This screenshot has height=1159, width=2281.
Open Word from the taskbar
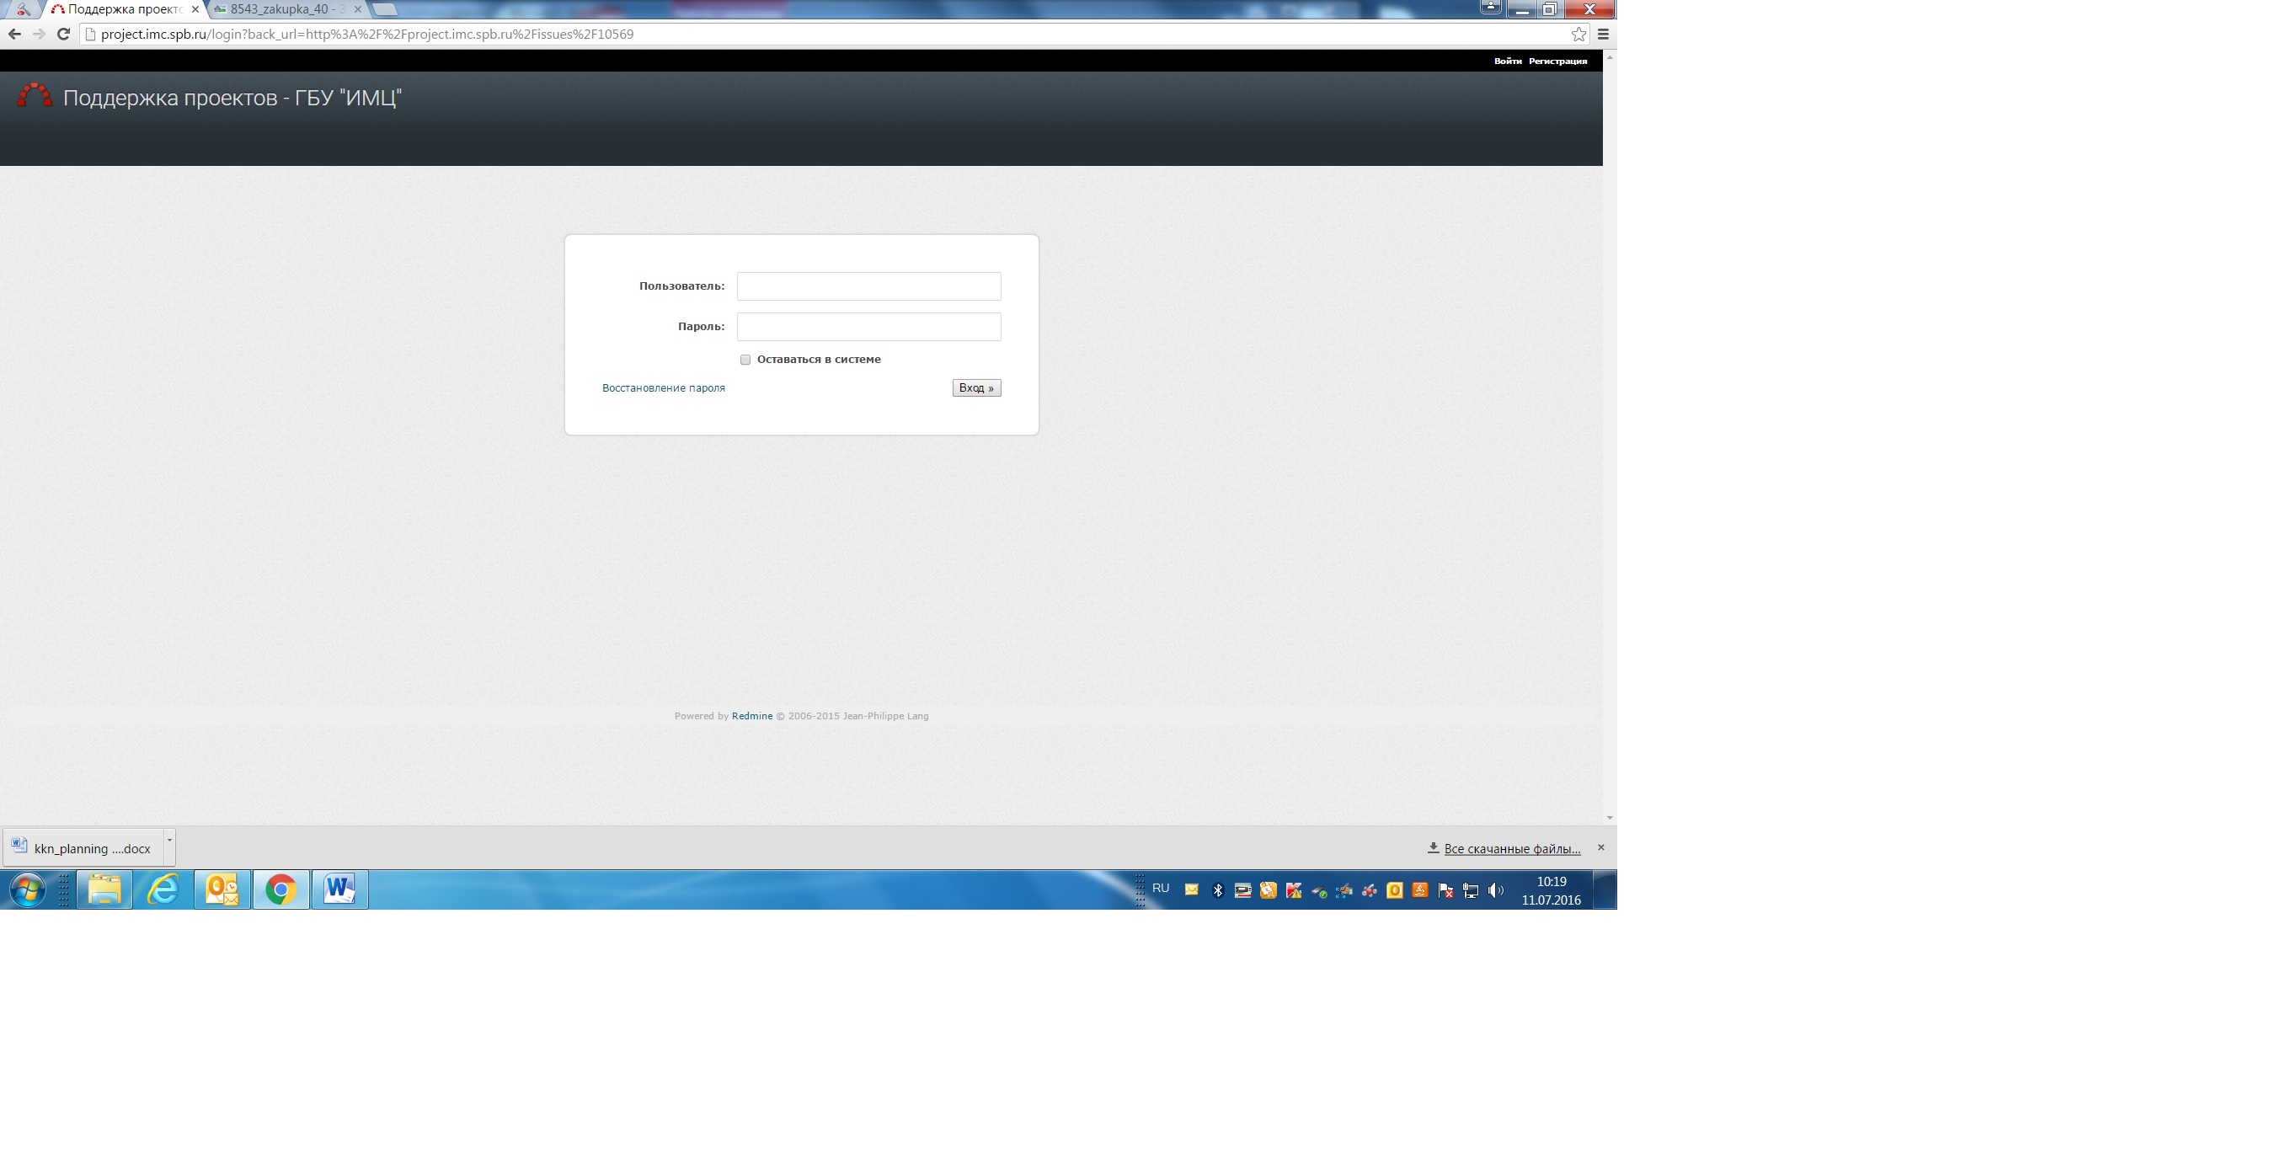(x=339, y=889)
